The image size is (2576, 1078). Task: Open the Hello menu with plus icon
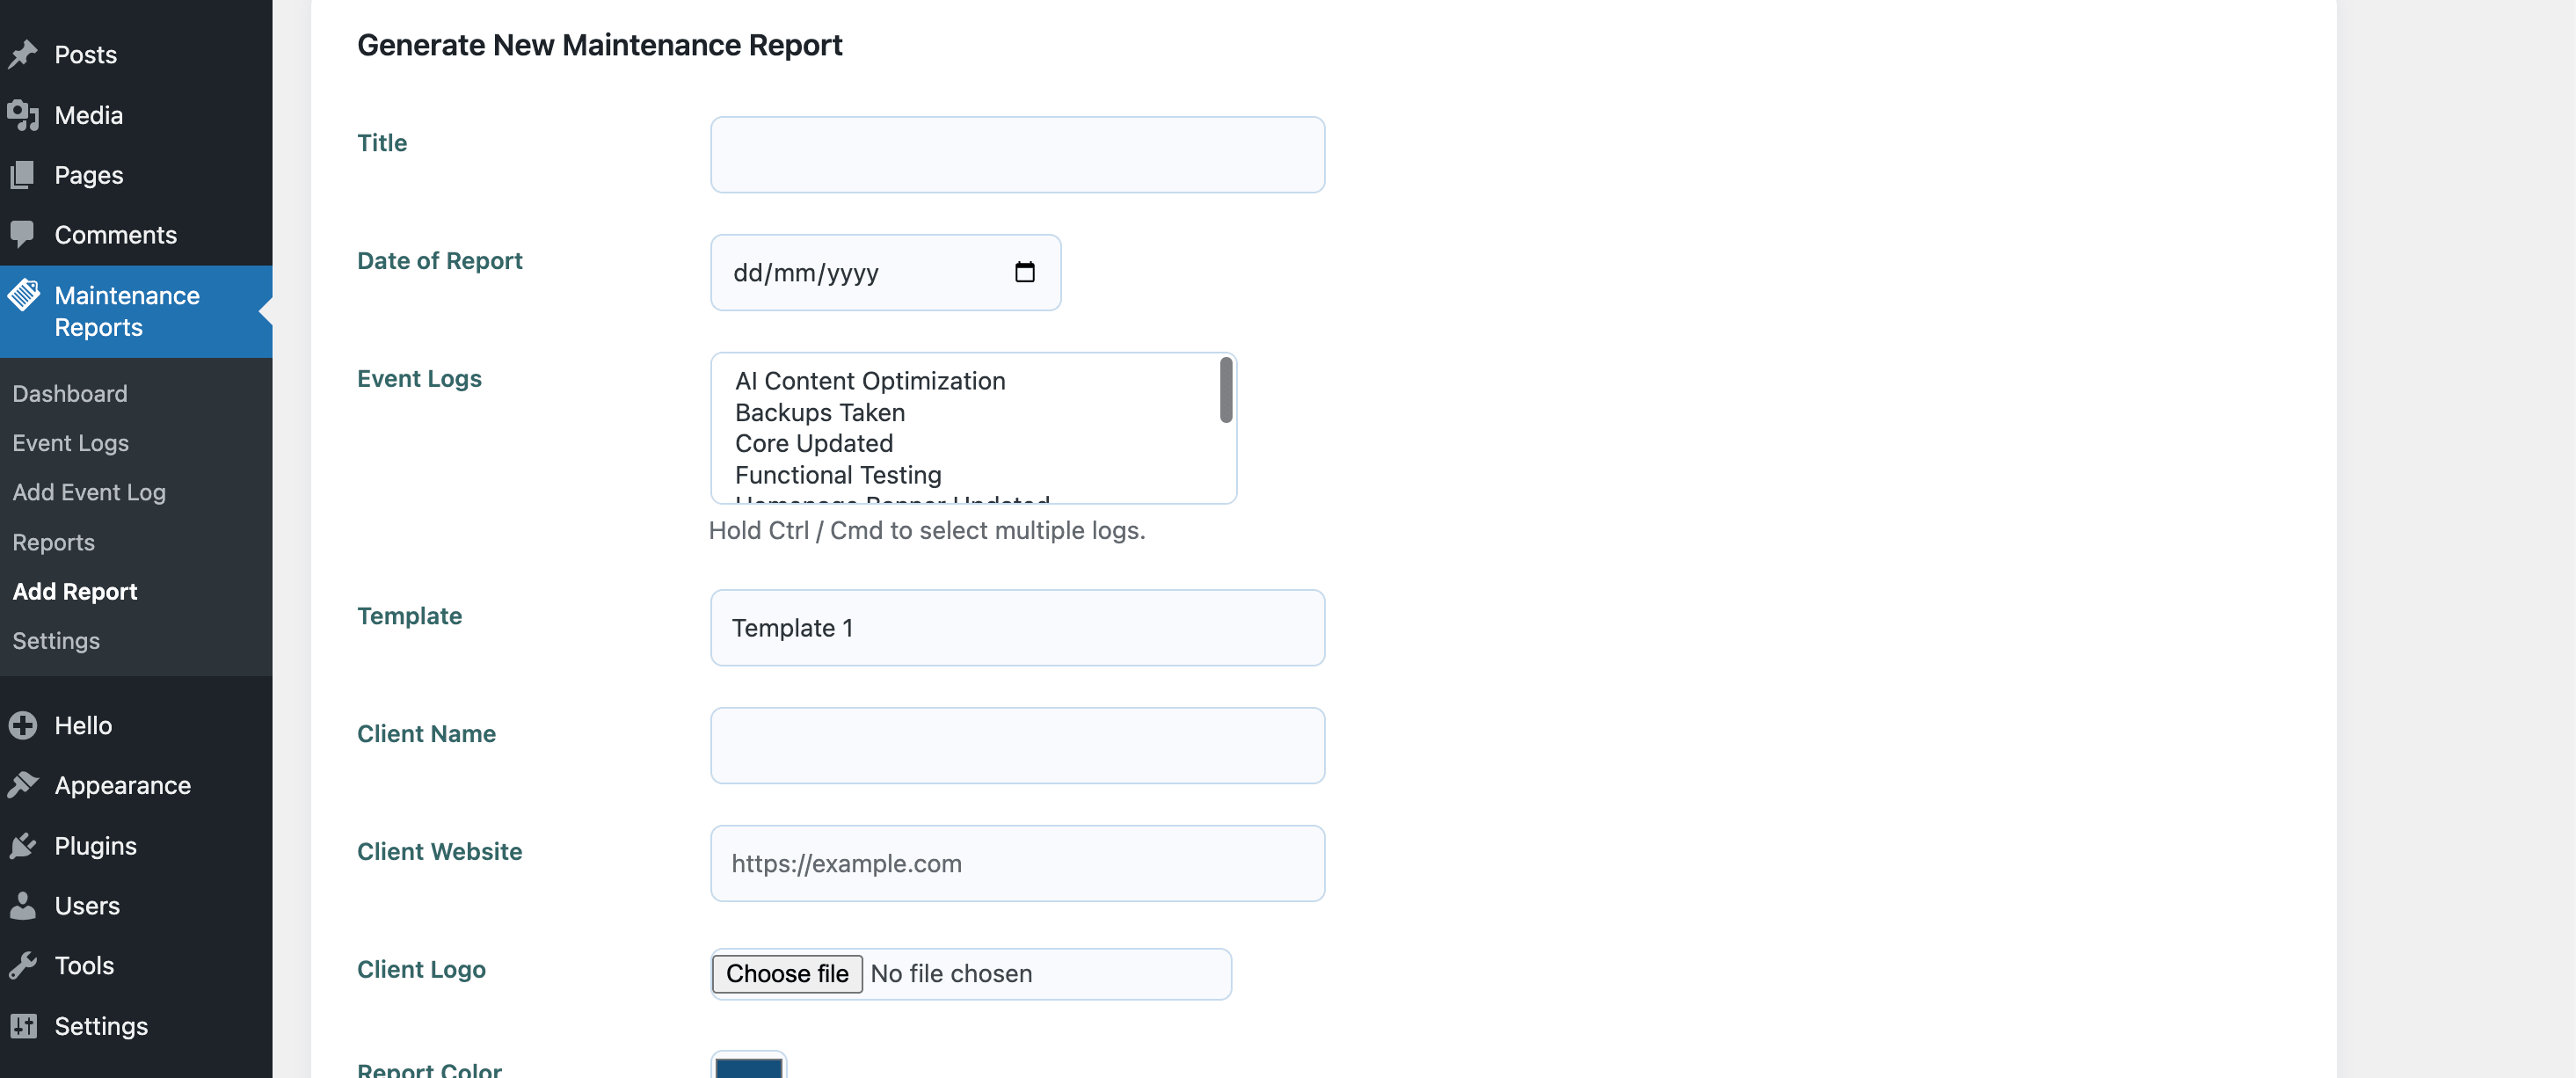[x=25, y=725]
